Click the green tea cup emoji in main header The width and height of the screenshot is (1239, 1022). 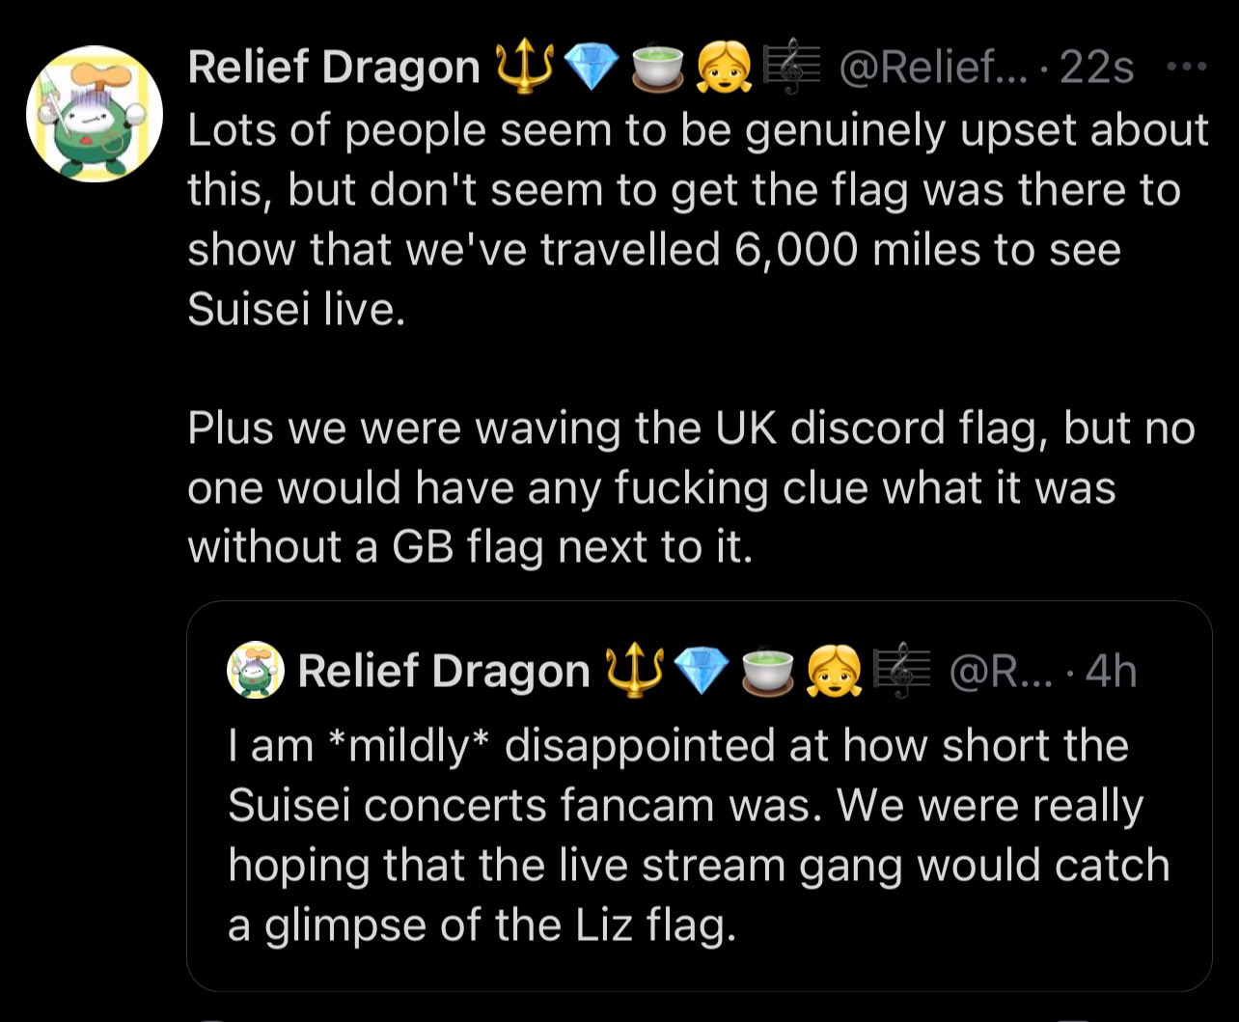tap(657, 68)
